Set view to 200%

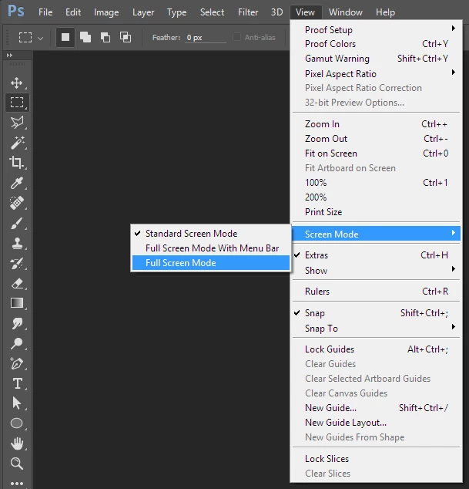pos(376,197)
